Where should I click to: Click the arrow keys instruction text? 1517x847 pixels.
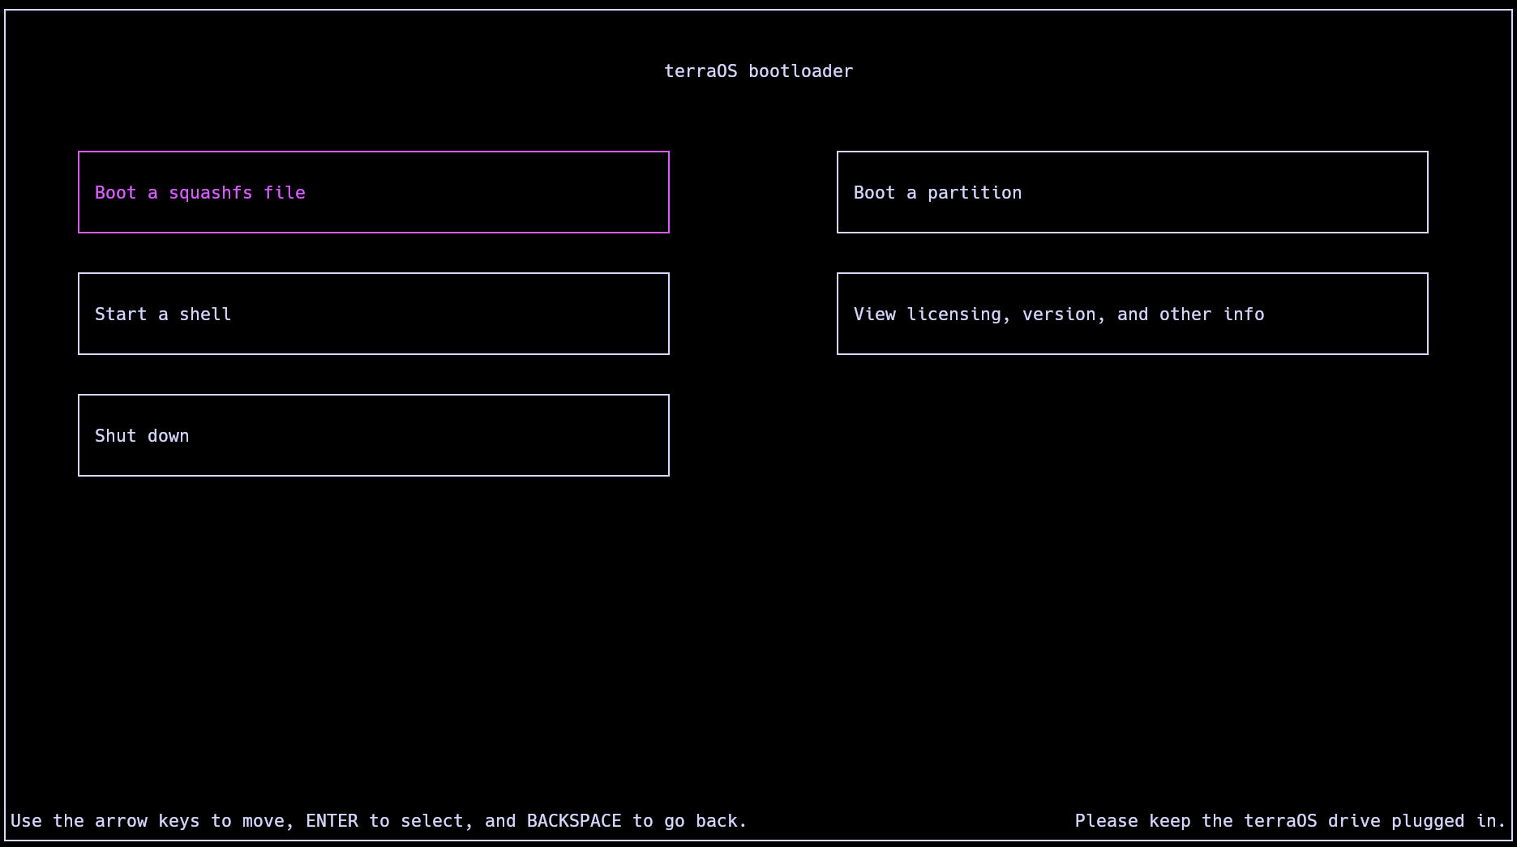[378, 820]
